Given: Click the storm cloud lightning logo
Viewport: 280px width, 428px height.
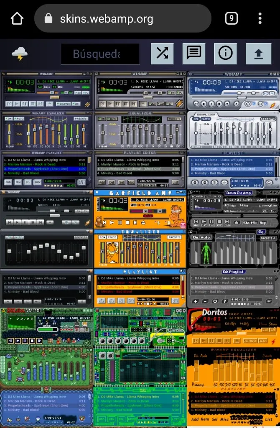Looking at the screenshot, I should point(20,53).
